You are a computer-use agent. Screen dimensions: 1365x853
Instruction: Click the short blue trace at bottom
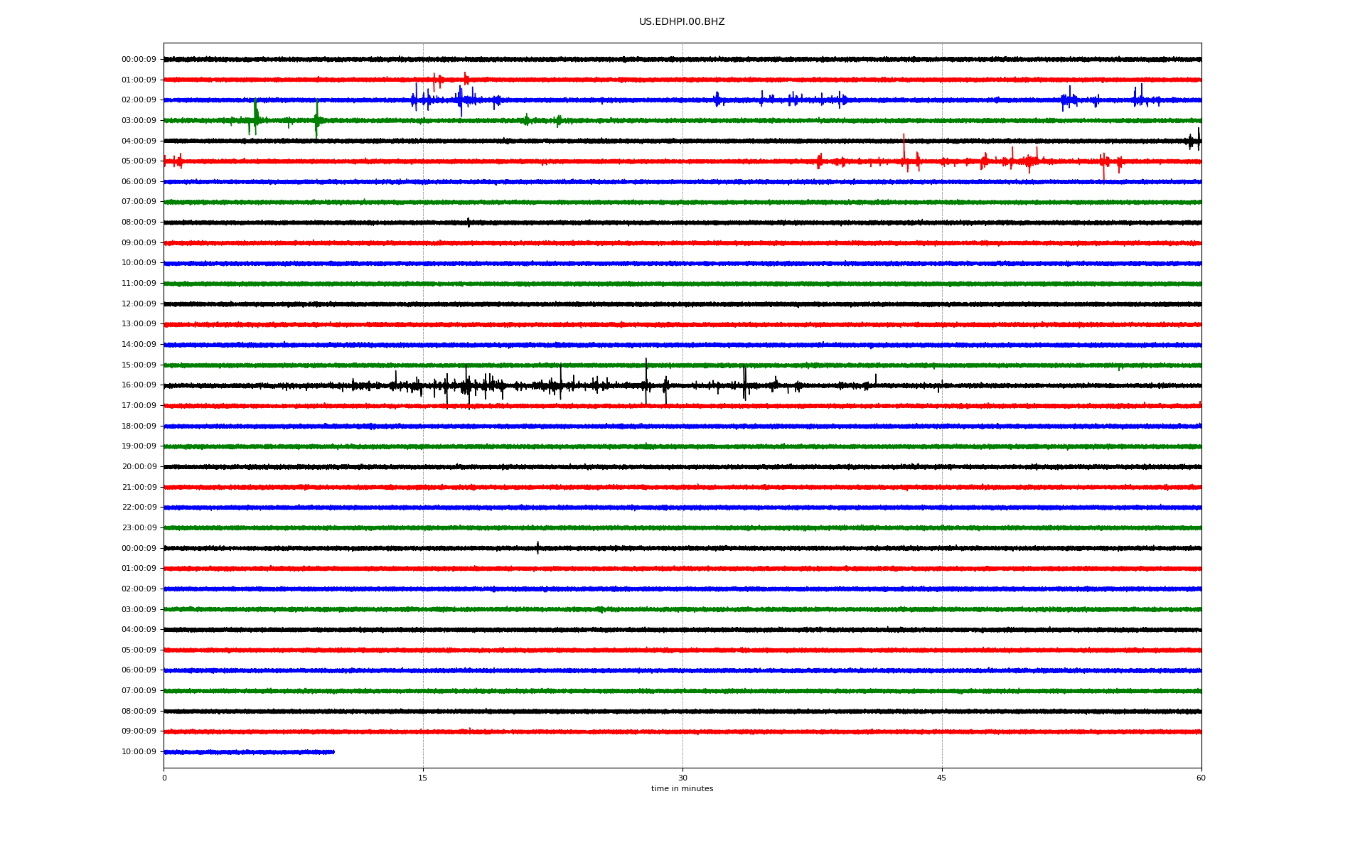tap(249, 752)
